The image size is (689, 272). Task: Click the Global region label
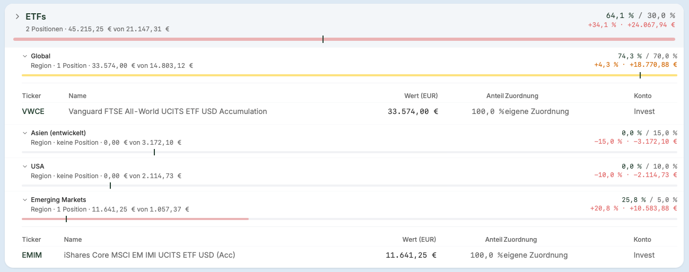[x=41, y=56]
